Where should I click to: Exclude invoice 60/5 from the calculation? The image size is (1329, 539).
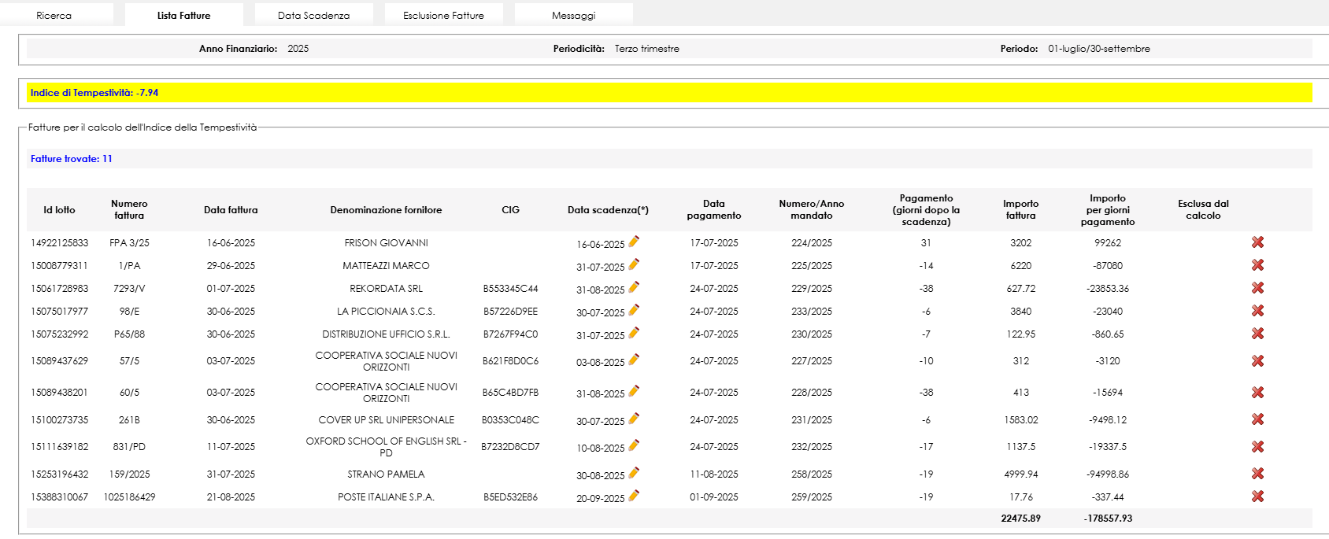(x=1257, y=392)
